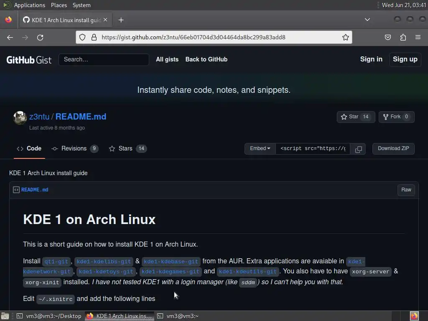Fork this gist with the Fork button
The height and width of the screenshot is (321, 428).
[396, 117]
